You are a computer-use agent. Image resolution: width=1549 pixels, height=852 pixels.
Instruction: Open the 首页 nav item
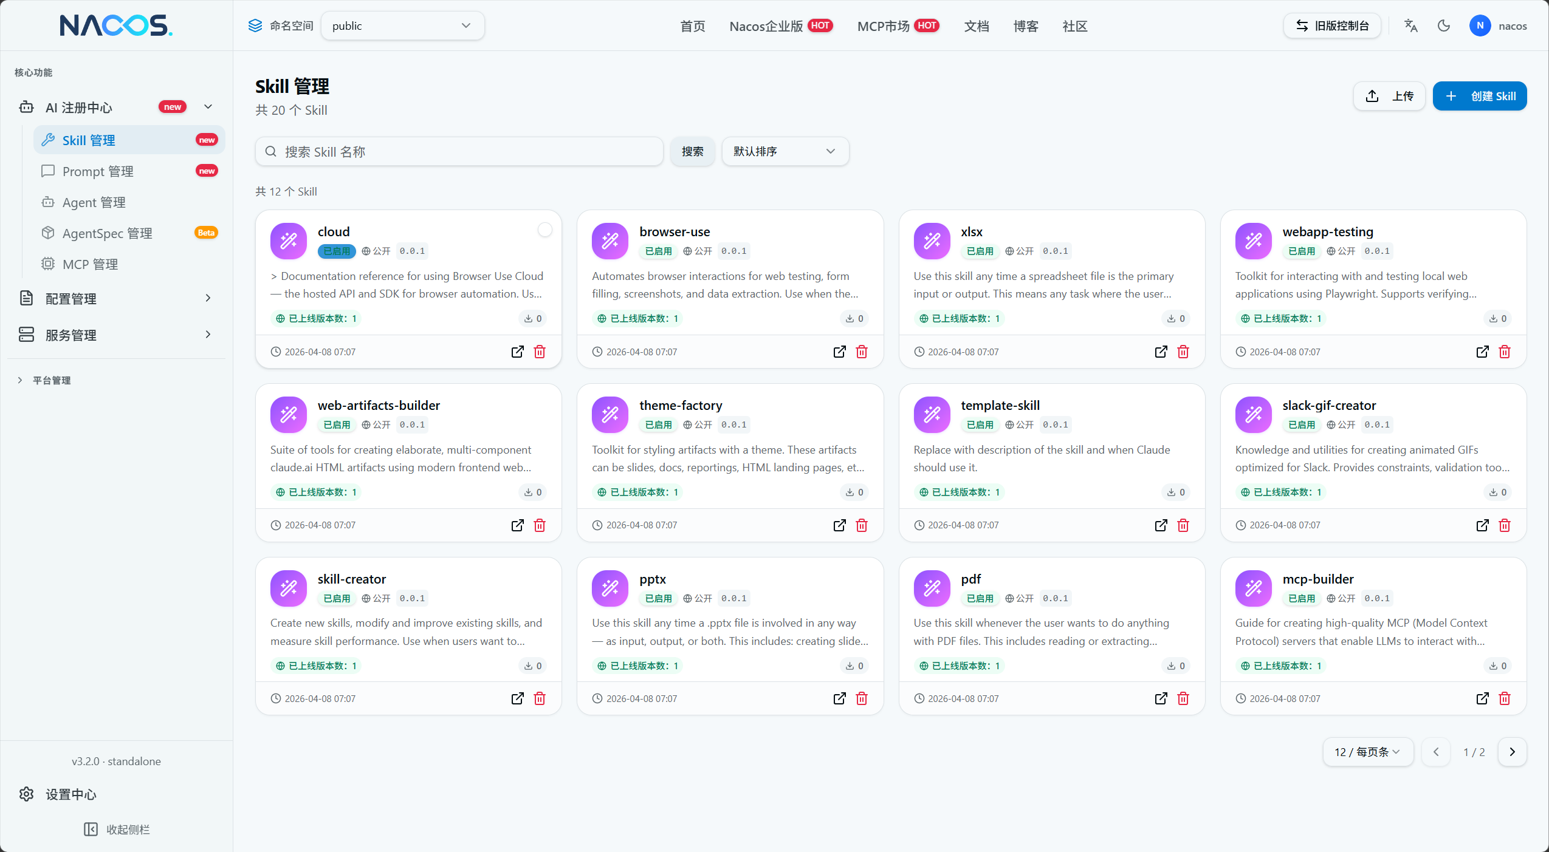pos(693,26)
